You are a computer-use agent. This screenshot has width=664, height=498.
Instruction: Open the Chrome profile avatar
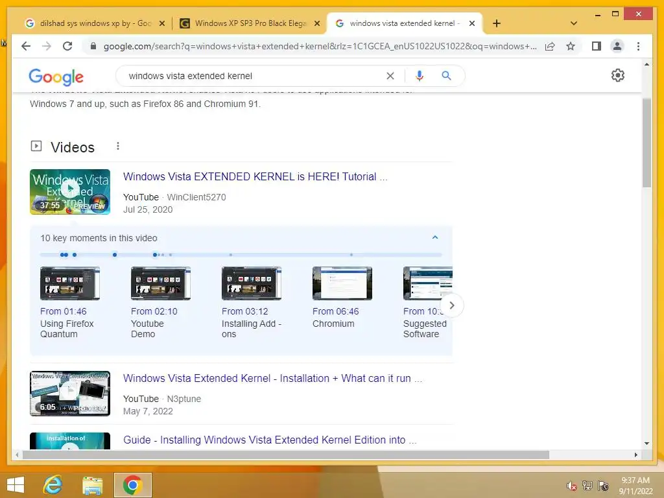coord(617,46)
